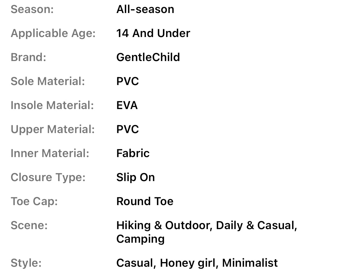Click the "Round Toe" toe cap value
Screen dimensions: 338x278
pyautogui.click(x=145, y=201)
